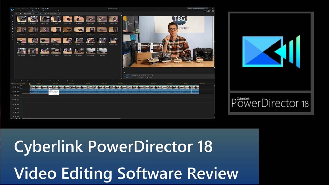
Task: Click the settings gear icon in menu bar
Action: click(x=46, y=8)
